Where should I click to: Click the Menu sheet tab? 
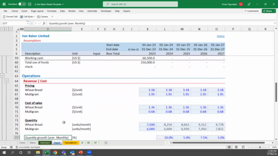[x=33, y=143]
